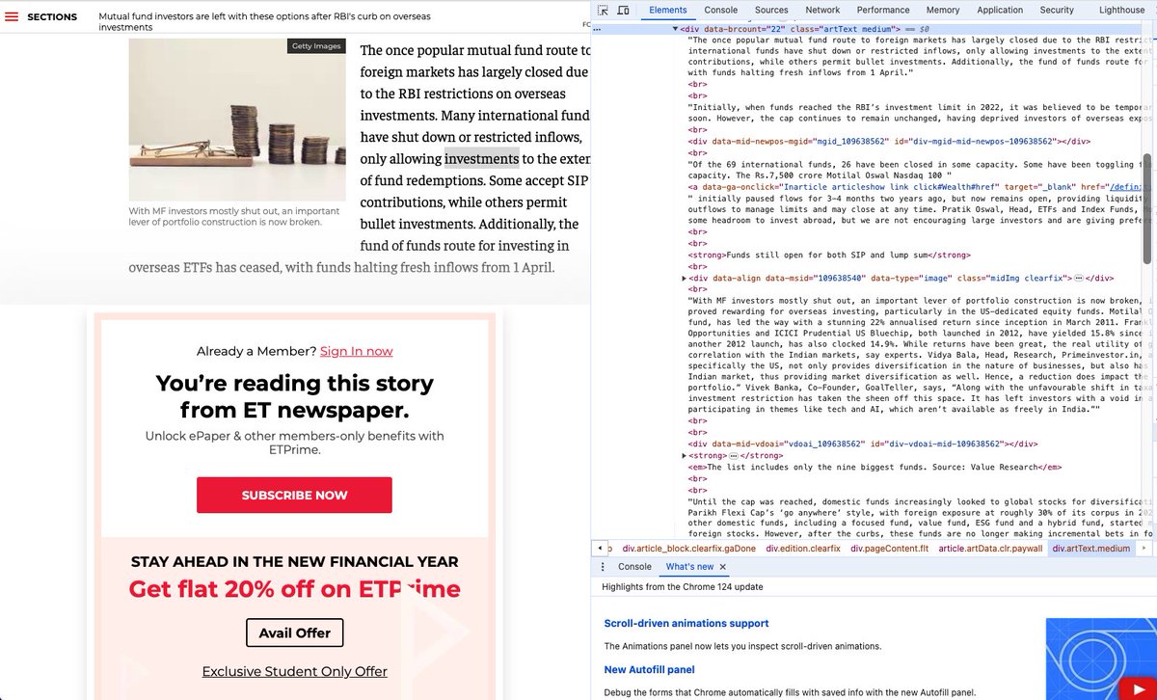Select article.artData.clr.paywall in breadcrumbs
This screenshot has height=700, width=1157.
click(x=990, y=548)
